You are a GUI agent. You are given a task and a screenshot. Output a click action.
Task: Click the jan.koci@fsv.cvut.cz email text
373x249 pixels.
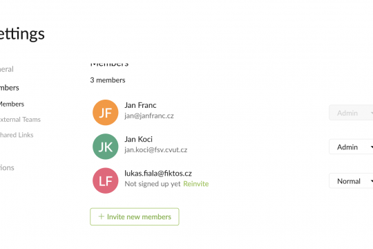[156, 149]
